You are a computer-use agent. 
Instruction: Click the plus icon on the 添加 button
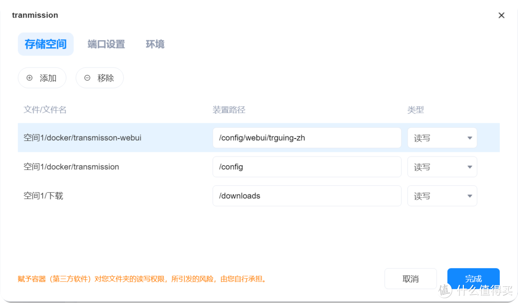pyautogui.click(x=30, y=78)
